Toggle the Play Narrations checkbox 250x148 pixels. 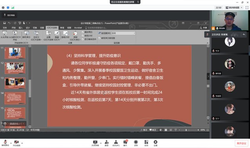coord(83,32)
